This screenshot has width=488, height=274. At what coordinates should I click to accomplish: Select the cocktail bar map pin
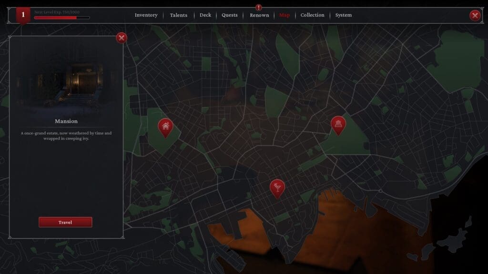277,188
